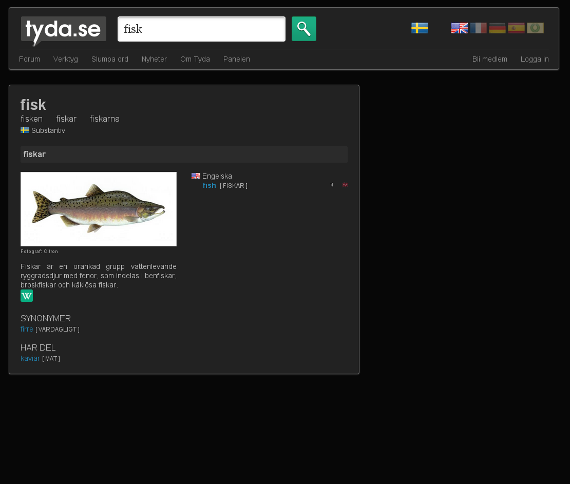Select the last beige language flag
The image size is (570, 484).
point(535,28)
